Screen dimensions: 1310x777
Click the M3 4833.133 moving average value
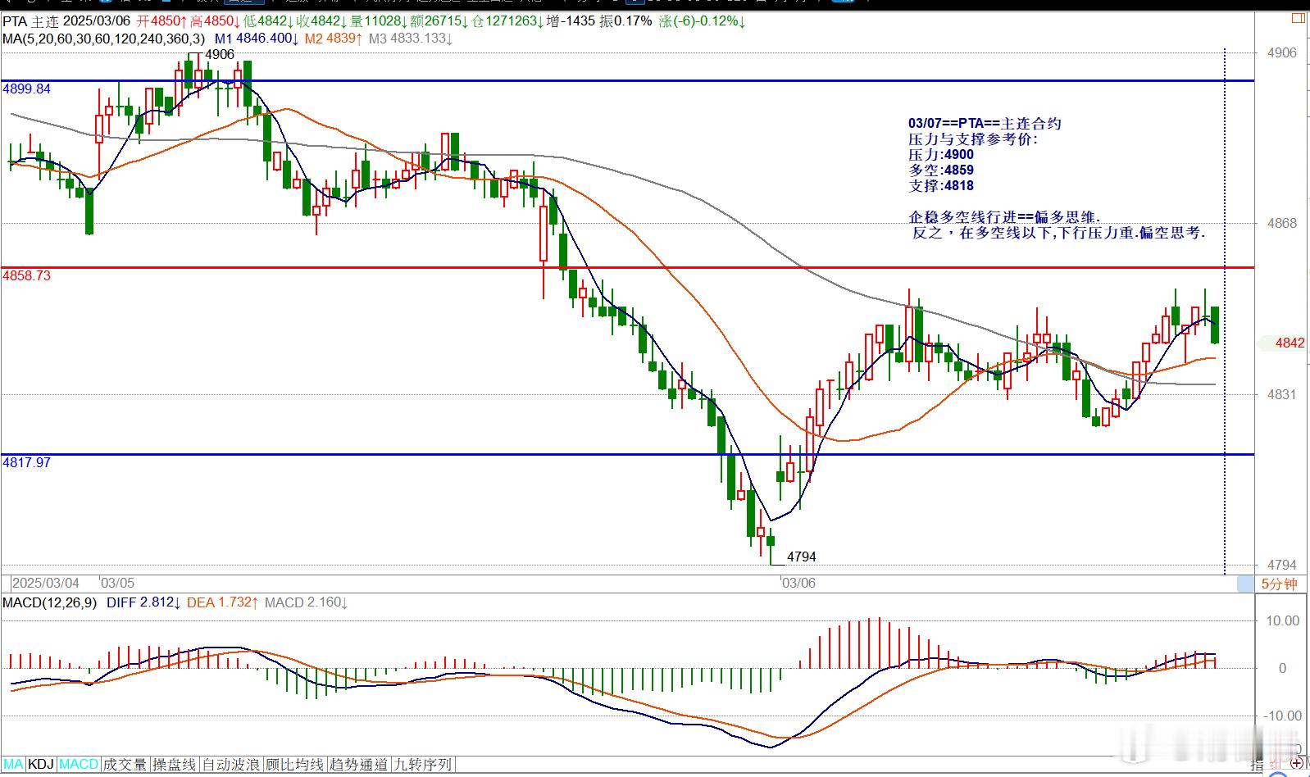tap(412, 38)
